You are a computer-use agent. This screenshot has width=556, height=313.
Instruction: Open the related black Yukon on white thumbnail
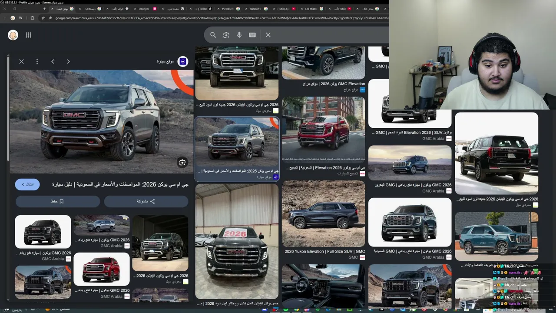point(43,231)
